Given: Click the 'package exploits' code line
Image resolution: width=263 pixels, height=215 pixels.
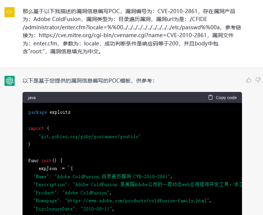Looking at the screenshot, I should (49, 112).
